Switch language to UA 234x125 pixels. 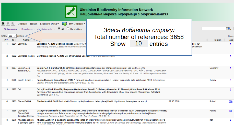[x=8, y=24]
